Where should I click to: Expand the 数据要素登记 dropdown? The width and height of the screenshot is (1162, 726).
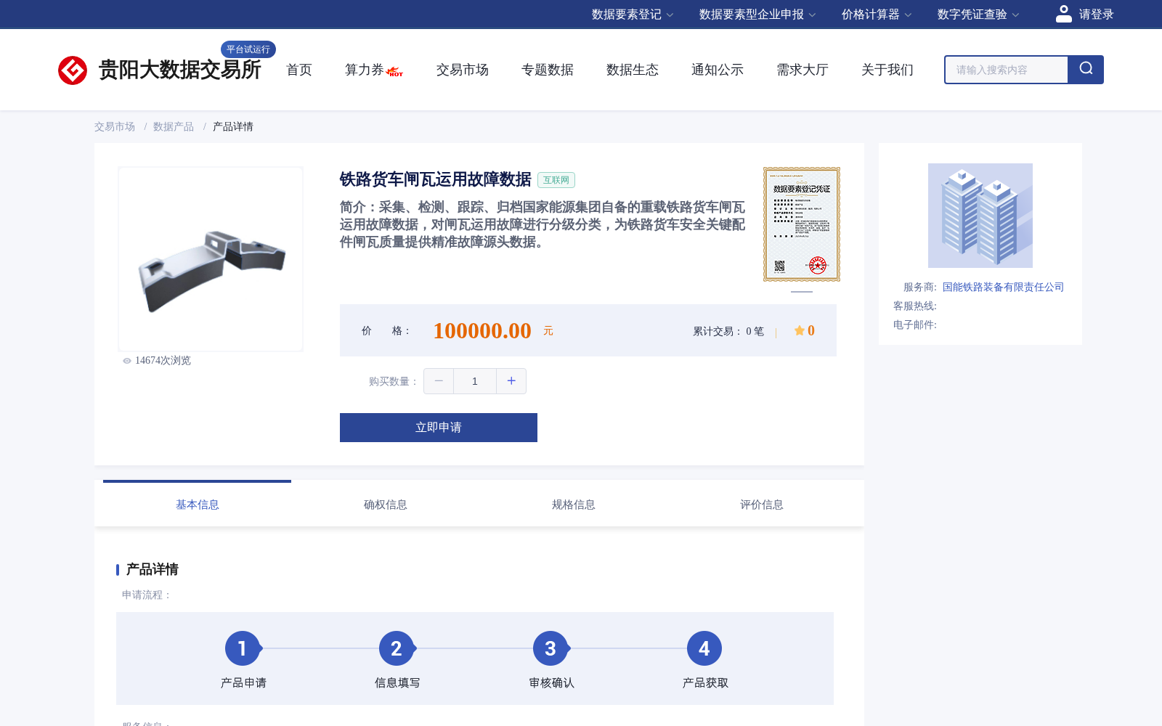coord(633,15)
